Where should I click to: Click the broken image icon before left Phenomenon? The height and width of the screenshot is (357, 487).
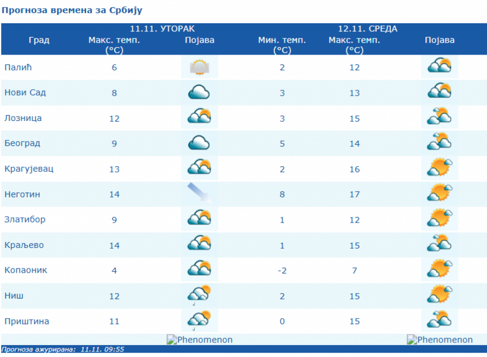(171, 340)
